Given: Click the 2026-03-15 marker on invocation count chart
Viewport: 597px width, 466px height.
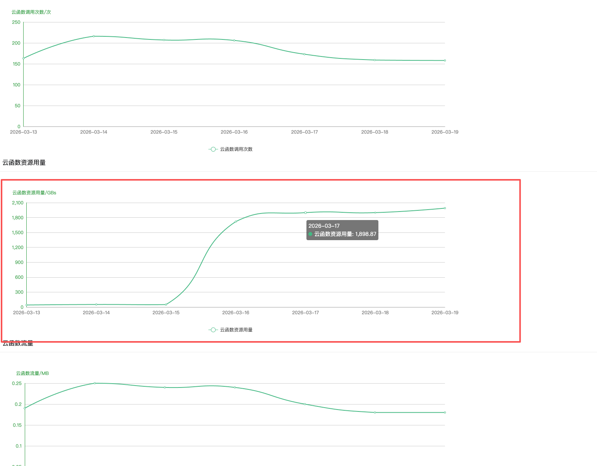Looking at the screenshot, I should coord(164,40).
